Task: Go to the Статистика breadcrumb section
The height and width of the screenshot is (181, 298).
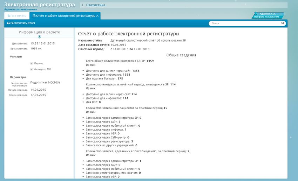Action: point(95,5)
